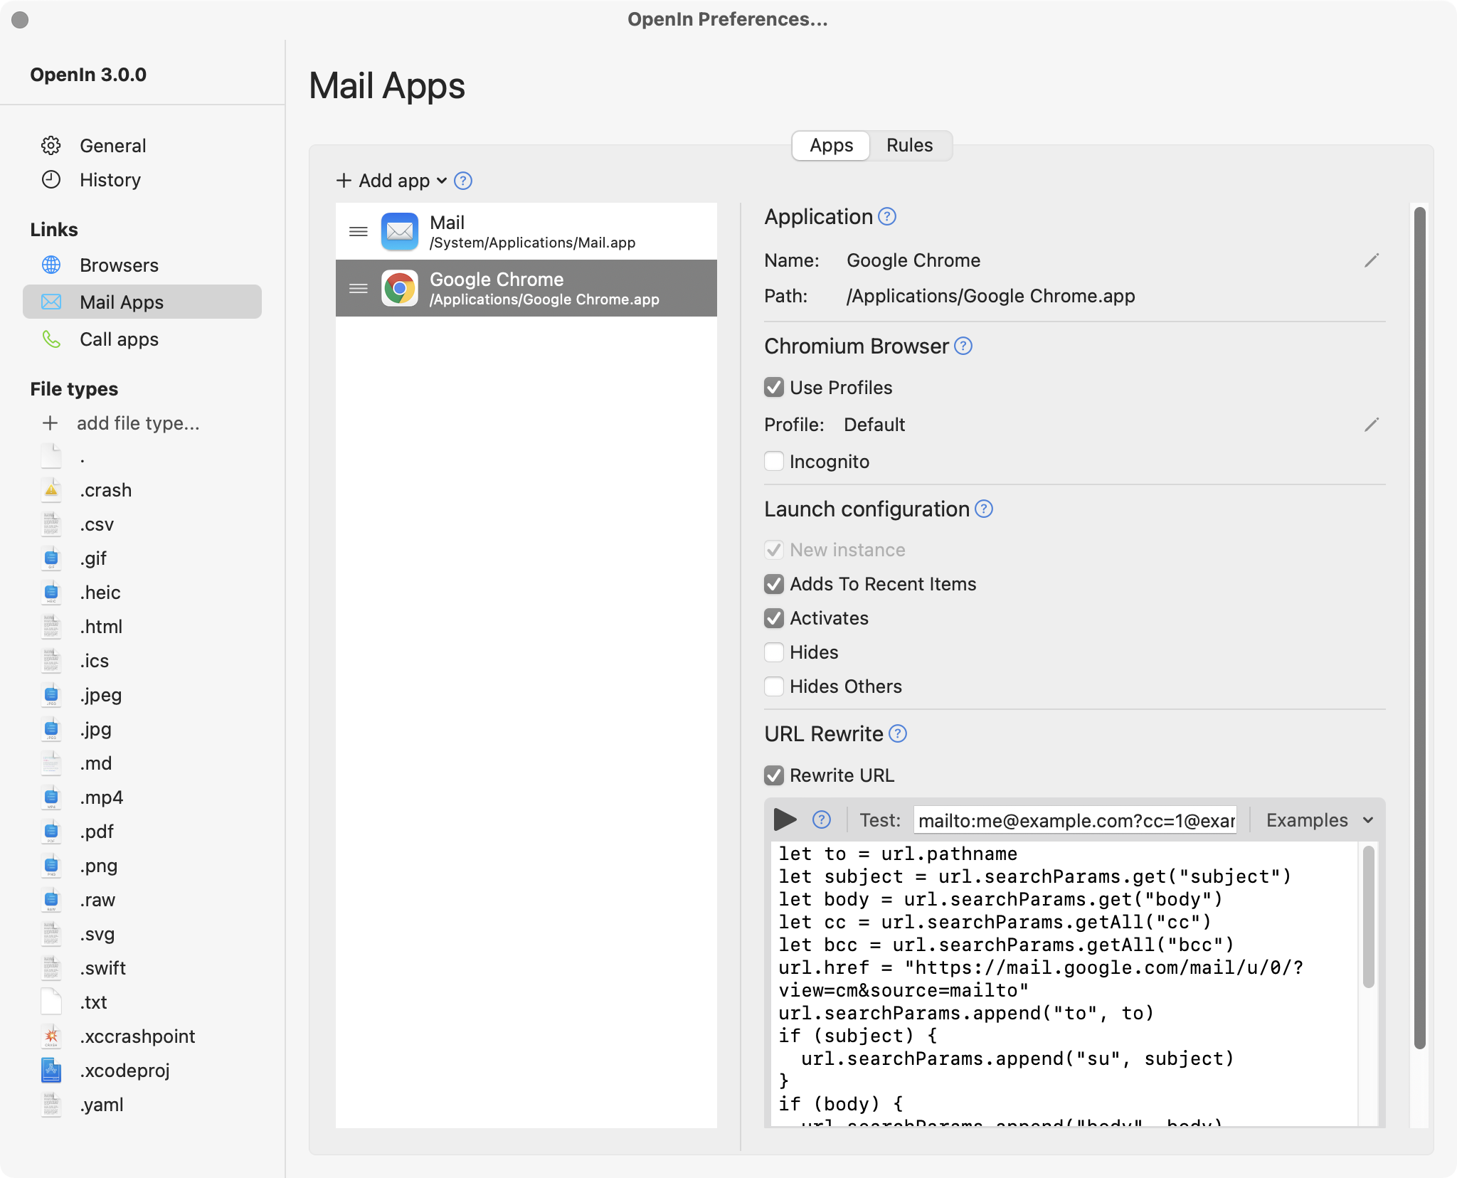Click the Call apps phone icon
Viewport: 1457px width, 1178px height.
pos(51,339)
